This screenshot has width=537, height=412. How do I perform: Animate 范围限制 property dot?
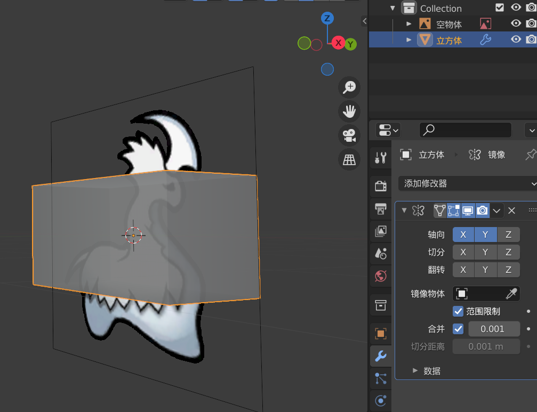click(528, 311)
